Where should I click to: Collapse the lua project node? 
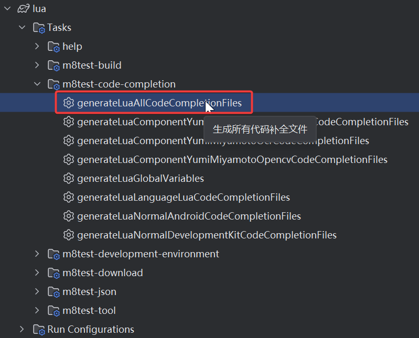[x=7, y=9]
